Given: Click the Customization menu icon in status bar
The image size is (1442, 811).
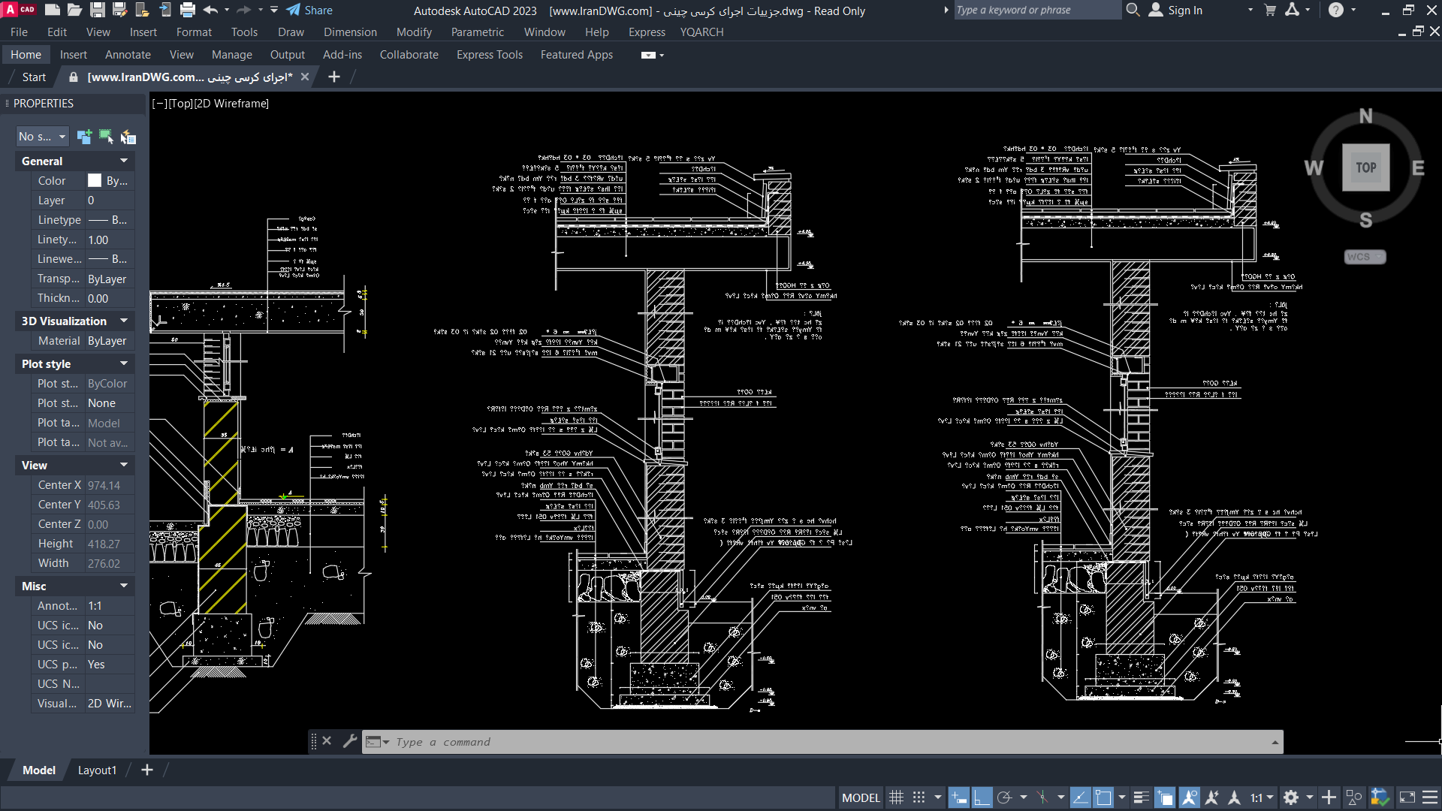Looking at the screenshot, I should tap(1430, 797).
